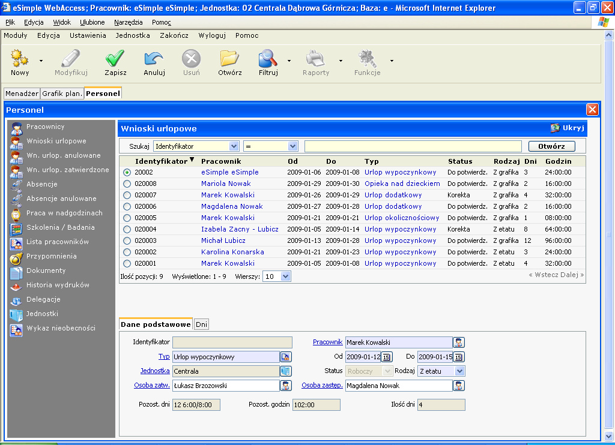The height and width of the screenshot is (445, 615).
Task: Switch to the Dni tab
Action: point(202,324)
